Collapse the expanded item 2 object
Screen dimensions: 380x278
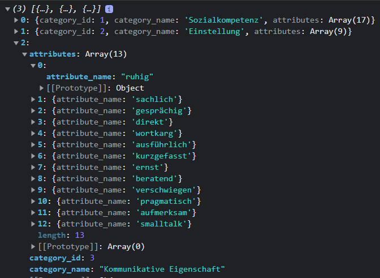point(16,43)
